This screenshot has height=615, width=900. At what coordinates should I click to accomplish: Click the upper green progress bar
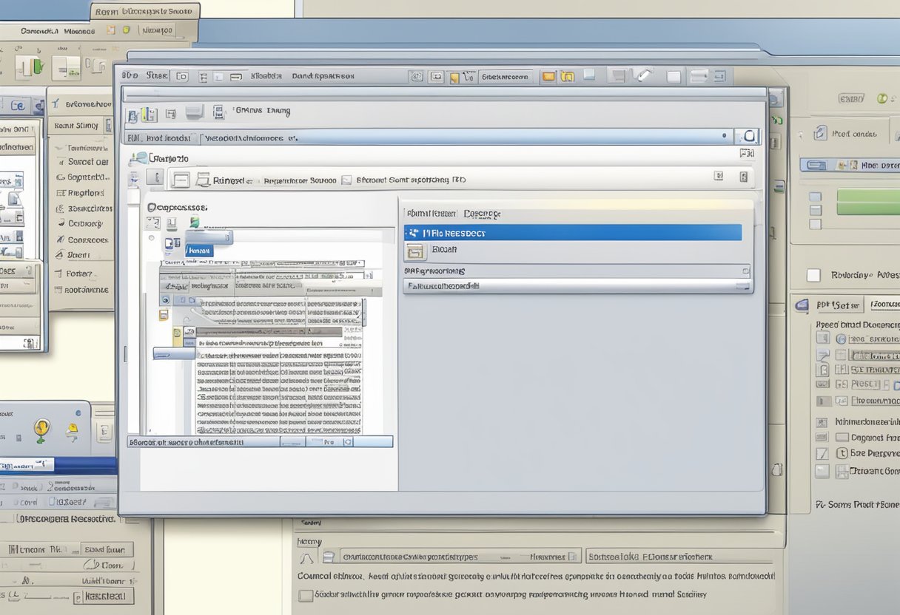pos(867,195)
